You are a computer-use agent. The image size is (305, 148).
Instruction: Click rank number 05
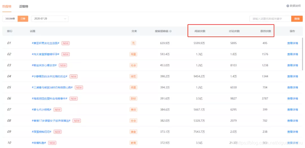coord(9,87)
